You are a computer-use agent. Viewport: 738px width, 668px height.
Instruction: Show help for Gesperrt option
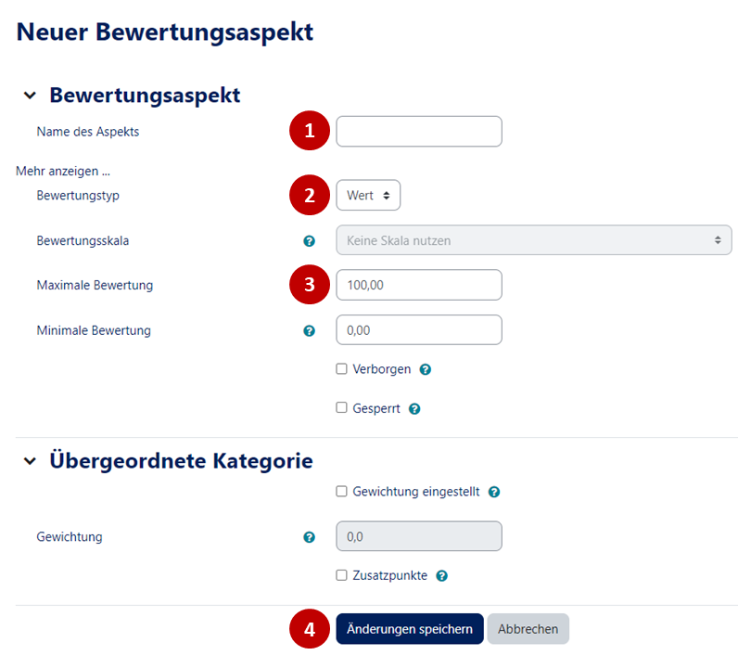click(414, 408)
